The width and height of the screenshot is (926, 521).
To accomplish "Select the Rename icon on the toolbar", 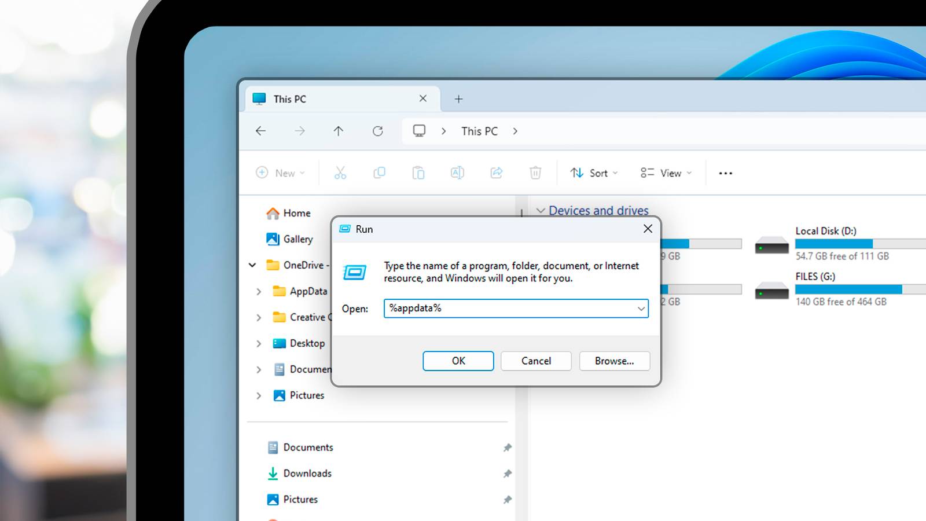I will [x=457, y=173].
